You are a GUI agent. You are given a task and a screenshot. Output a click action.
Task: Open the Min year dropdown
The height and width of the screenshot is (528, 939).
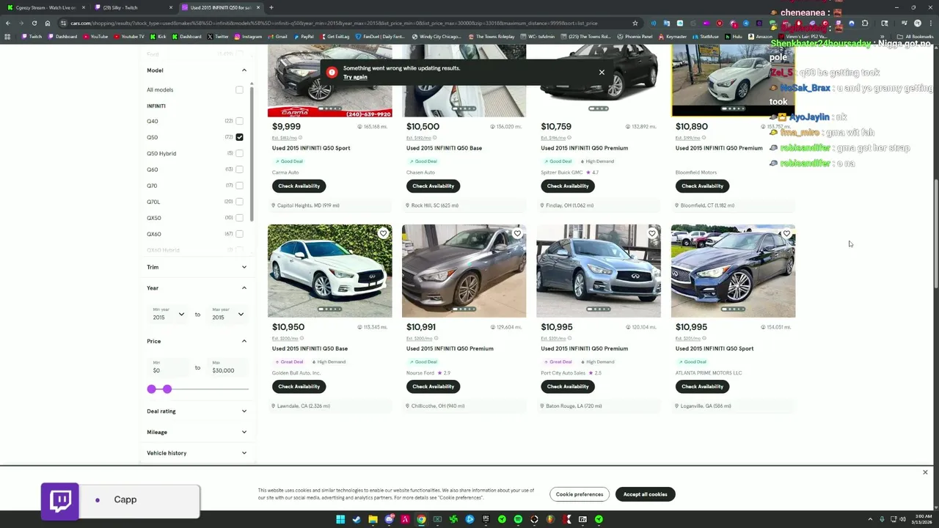[x=168, y=314]
